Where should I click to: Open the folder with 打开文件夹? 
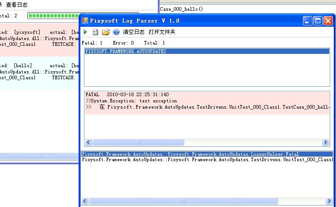[162, 32]
